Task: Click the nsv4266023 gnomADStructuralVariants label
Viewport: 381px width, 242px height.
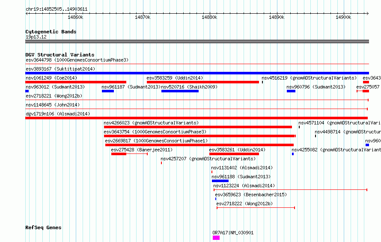Action: pyautogui.click(x=151, y=123)
